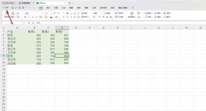Switch to the 页面 Page ribbon tab

click(56, 8)
